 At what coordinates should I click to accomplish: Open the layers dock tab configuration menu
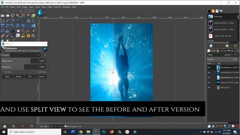238,51
